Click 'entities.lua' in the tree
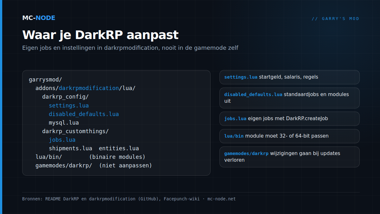 click(119, 148)
